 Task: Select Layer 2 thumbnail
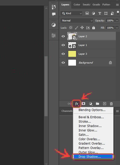(x=72, y=36)
